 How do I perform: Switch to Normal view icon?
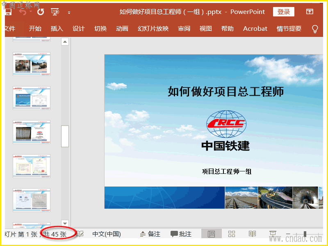pos(211,234)
